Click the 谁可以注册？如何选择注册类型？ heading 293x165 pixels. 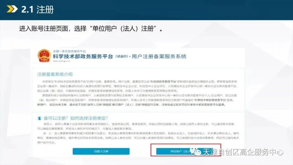76,118
